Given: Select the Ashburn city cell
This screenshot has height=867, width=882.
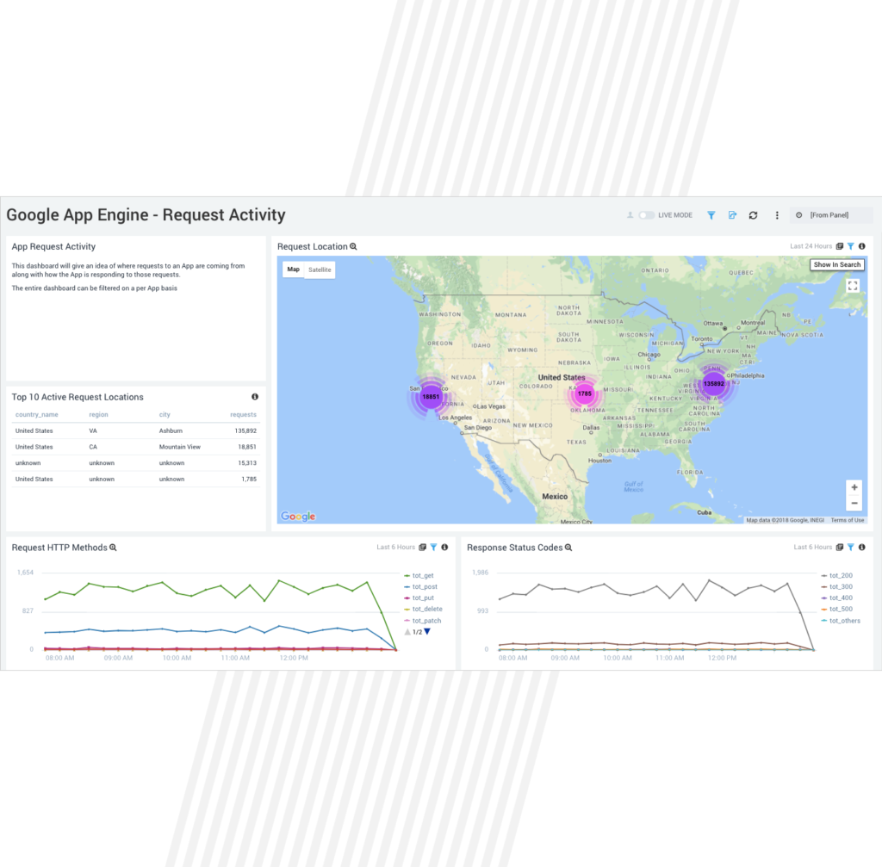Looking at the screenshot, I should [x=171, y=430].
